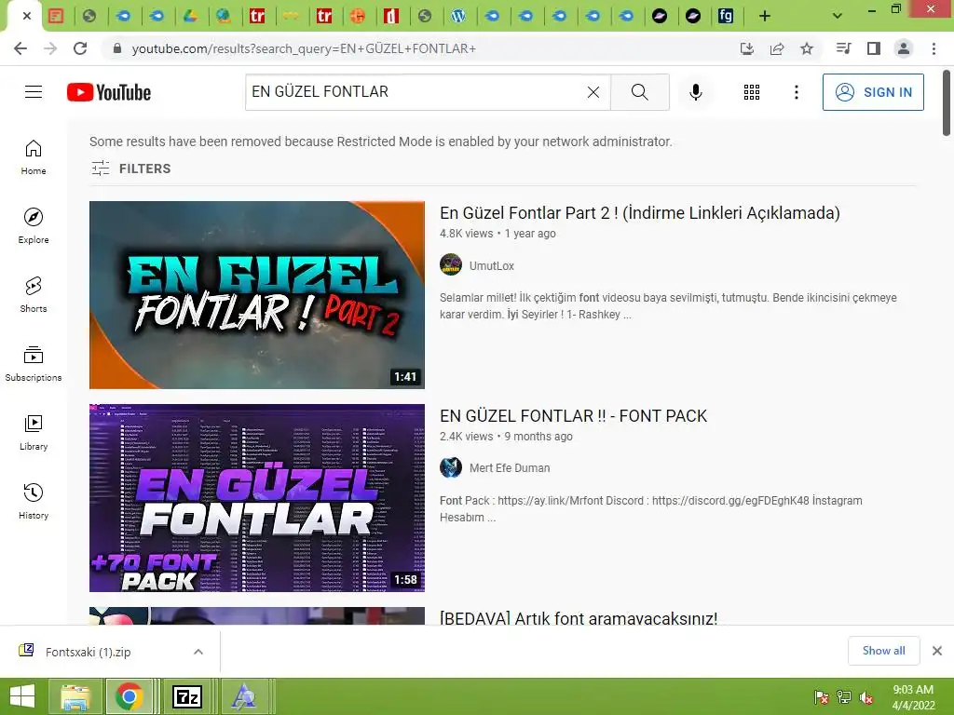View site info padlock icon

(x=117, y=48)
